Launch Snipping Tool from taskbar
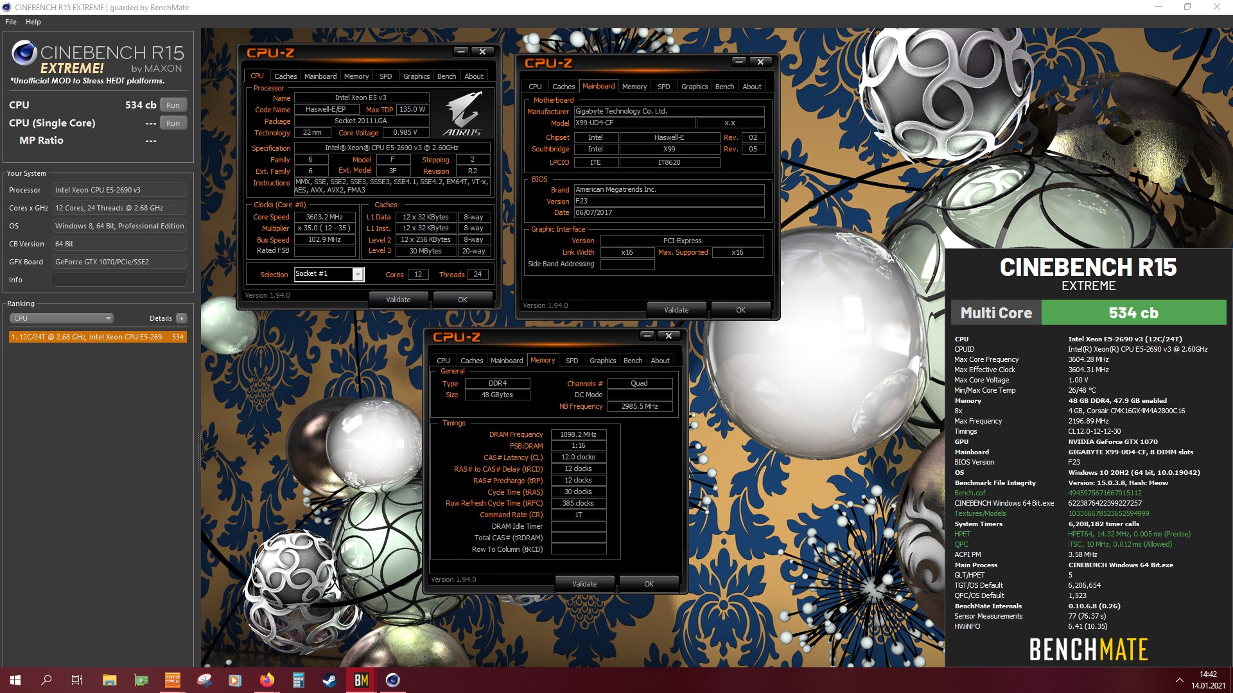The image size is (1233, 693). click(x=204, y=680)
